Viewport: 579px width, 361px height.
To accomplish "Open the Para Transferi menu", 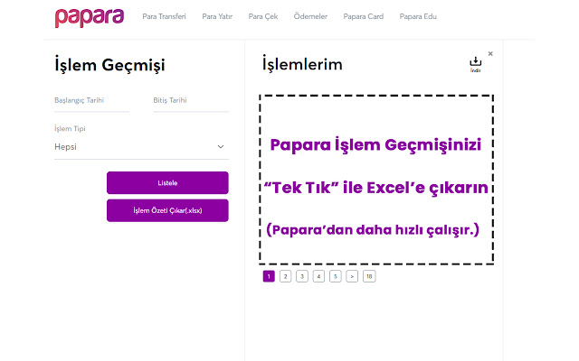I will coord(165,16).
